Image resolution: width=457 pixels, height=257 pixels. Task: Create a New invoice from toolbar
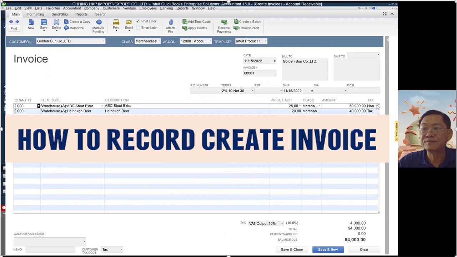(31, 25)
